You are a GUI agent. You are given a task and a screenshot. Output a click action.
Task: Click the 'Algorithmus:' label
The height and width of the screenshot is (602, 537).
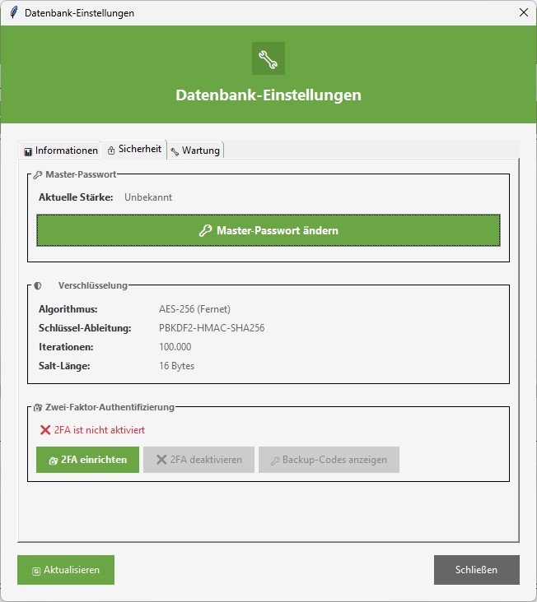click(x=68, y=309)
